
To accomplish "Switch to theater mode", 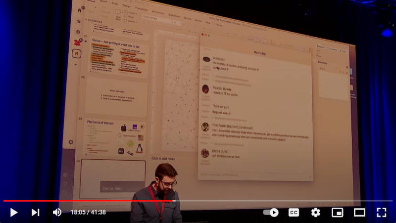I will (x=359, y=213).
